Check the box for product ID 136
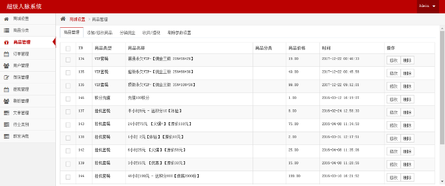The image size is (445, 186). (68, 86)
